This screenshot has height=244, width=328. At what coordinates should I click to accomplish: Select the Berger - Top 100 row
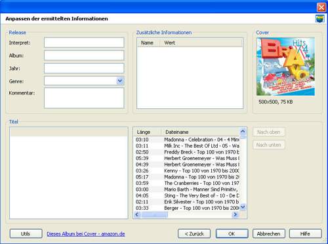point(186,208)
